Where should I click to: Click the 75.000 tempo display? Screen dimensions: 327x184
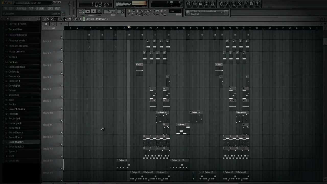tap(110, 11)
